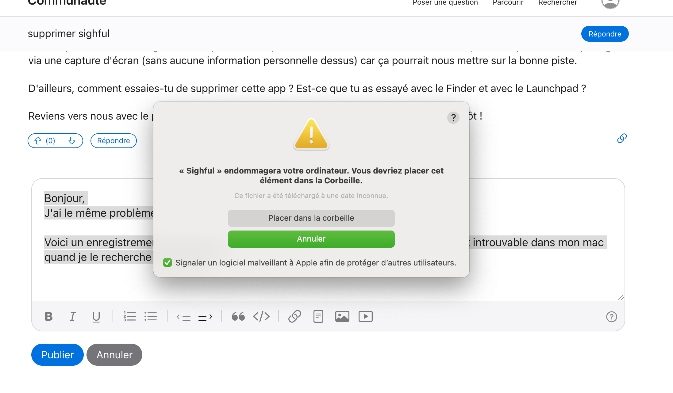Underline selected text with the U icon
This screenshot has height=393, width=673.
[x=96, y=317]
